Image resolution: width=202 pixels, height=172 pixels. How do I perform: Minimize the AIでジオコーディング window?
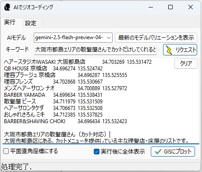click(x=151, y=7)
